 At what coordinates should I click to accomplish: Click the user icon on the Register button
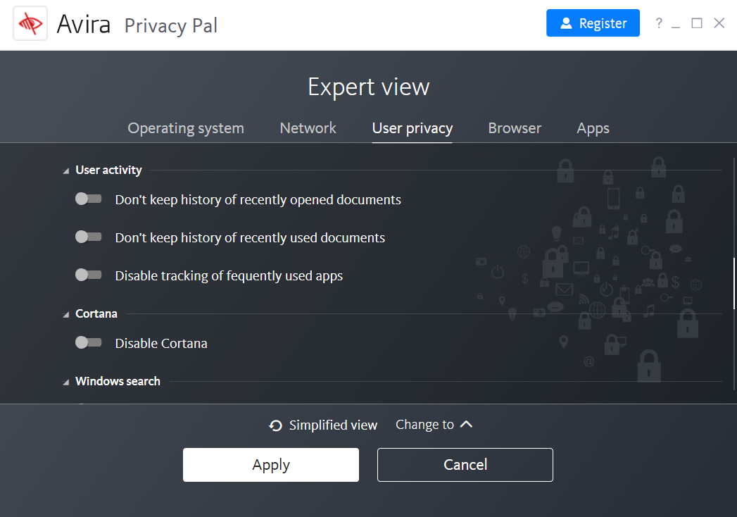click(566, 23)
